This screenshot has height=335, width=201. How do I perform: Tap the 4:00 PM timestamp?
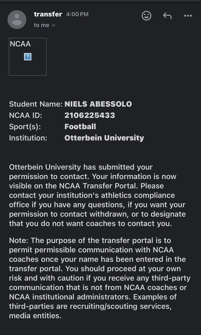click(77, 14)
